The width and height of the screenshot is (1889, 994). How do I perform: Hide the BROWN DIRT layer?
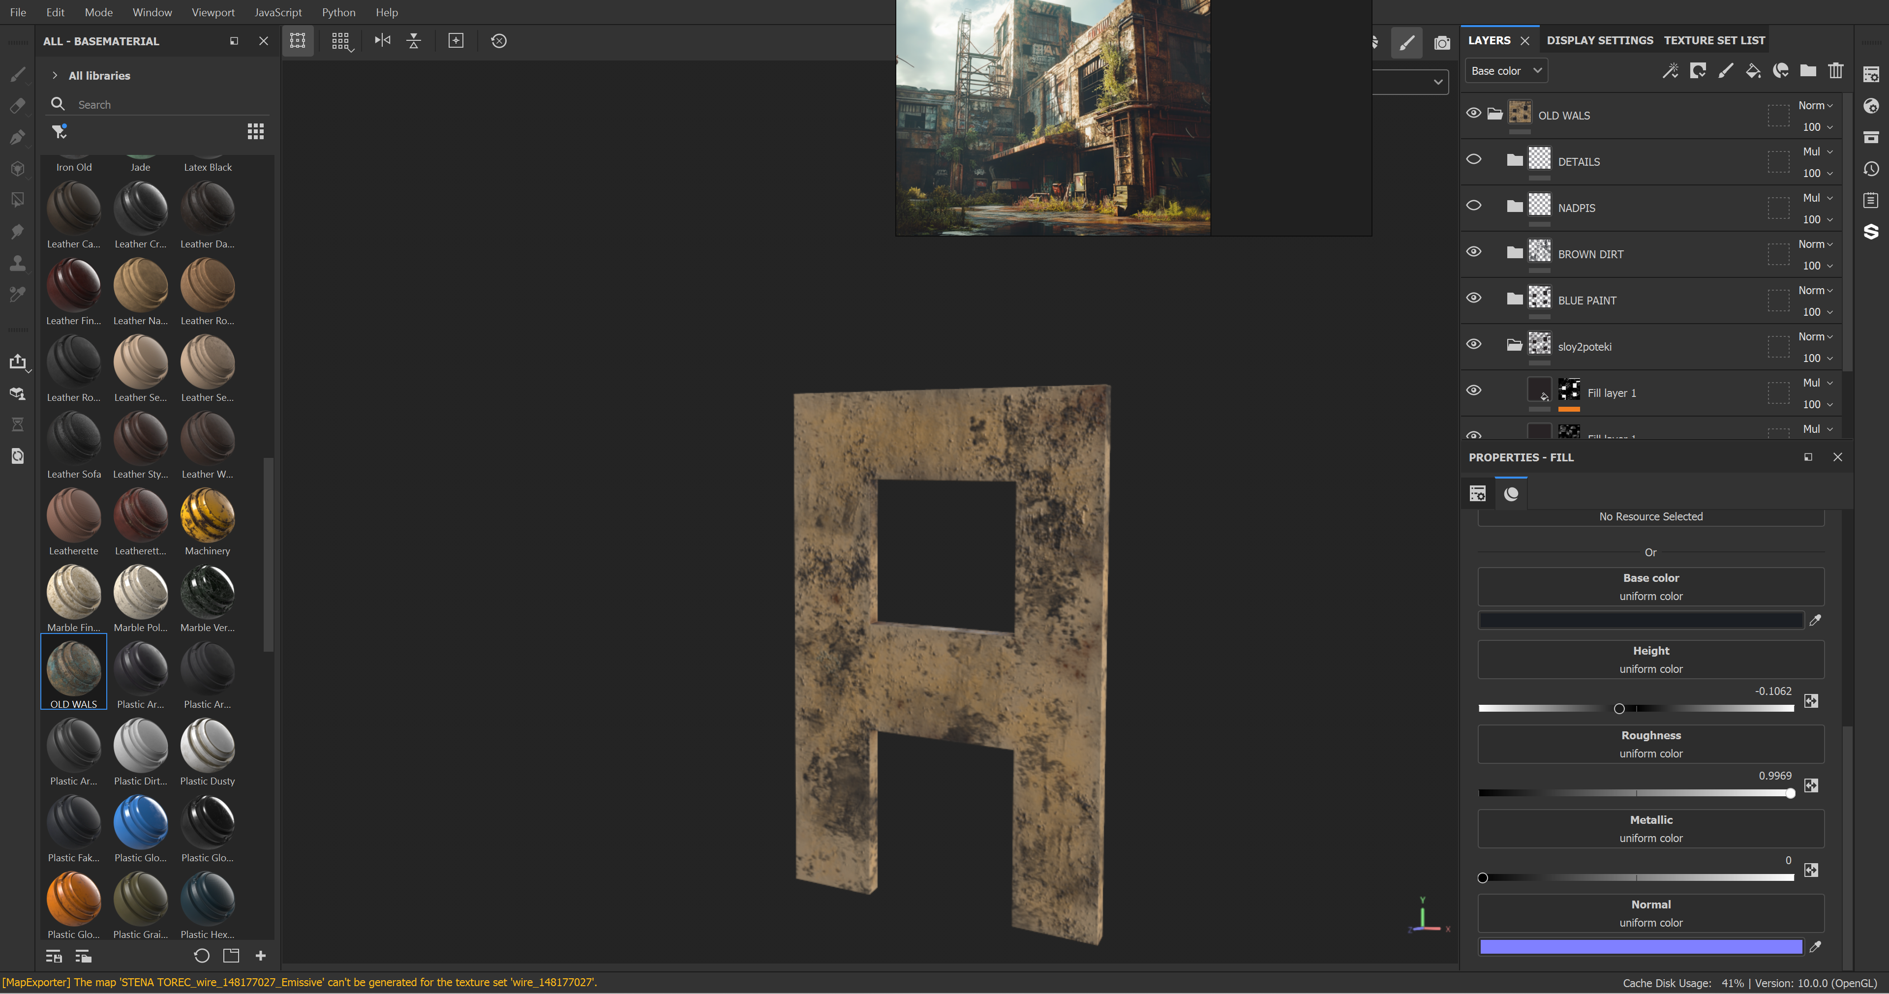(x=1473, y=252)
